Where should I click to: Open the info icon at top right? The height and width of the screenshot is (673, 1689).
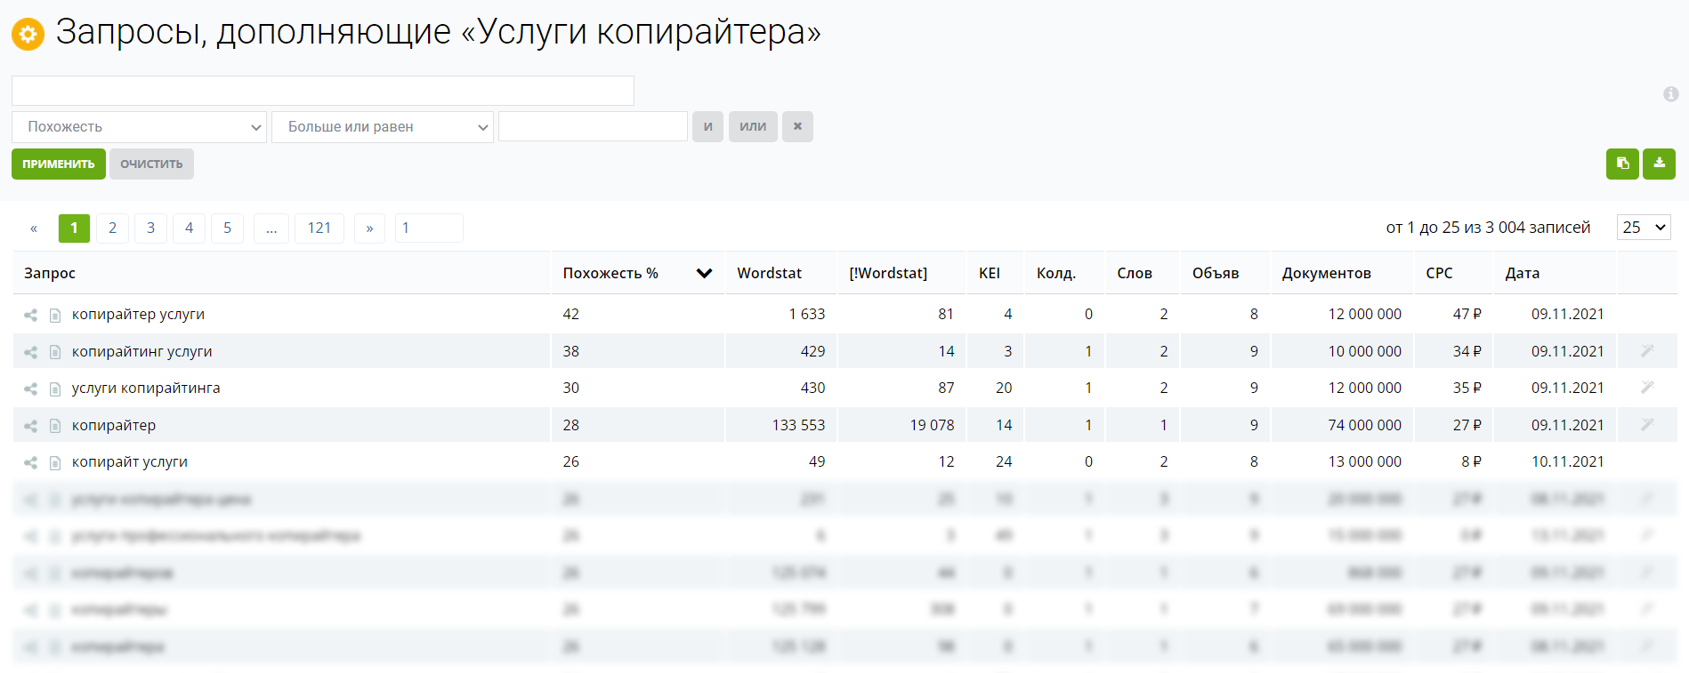(x=1670, y=93)
